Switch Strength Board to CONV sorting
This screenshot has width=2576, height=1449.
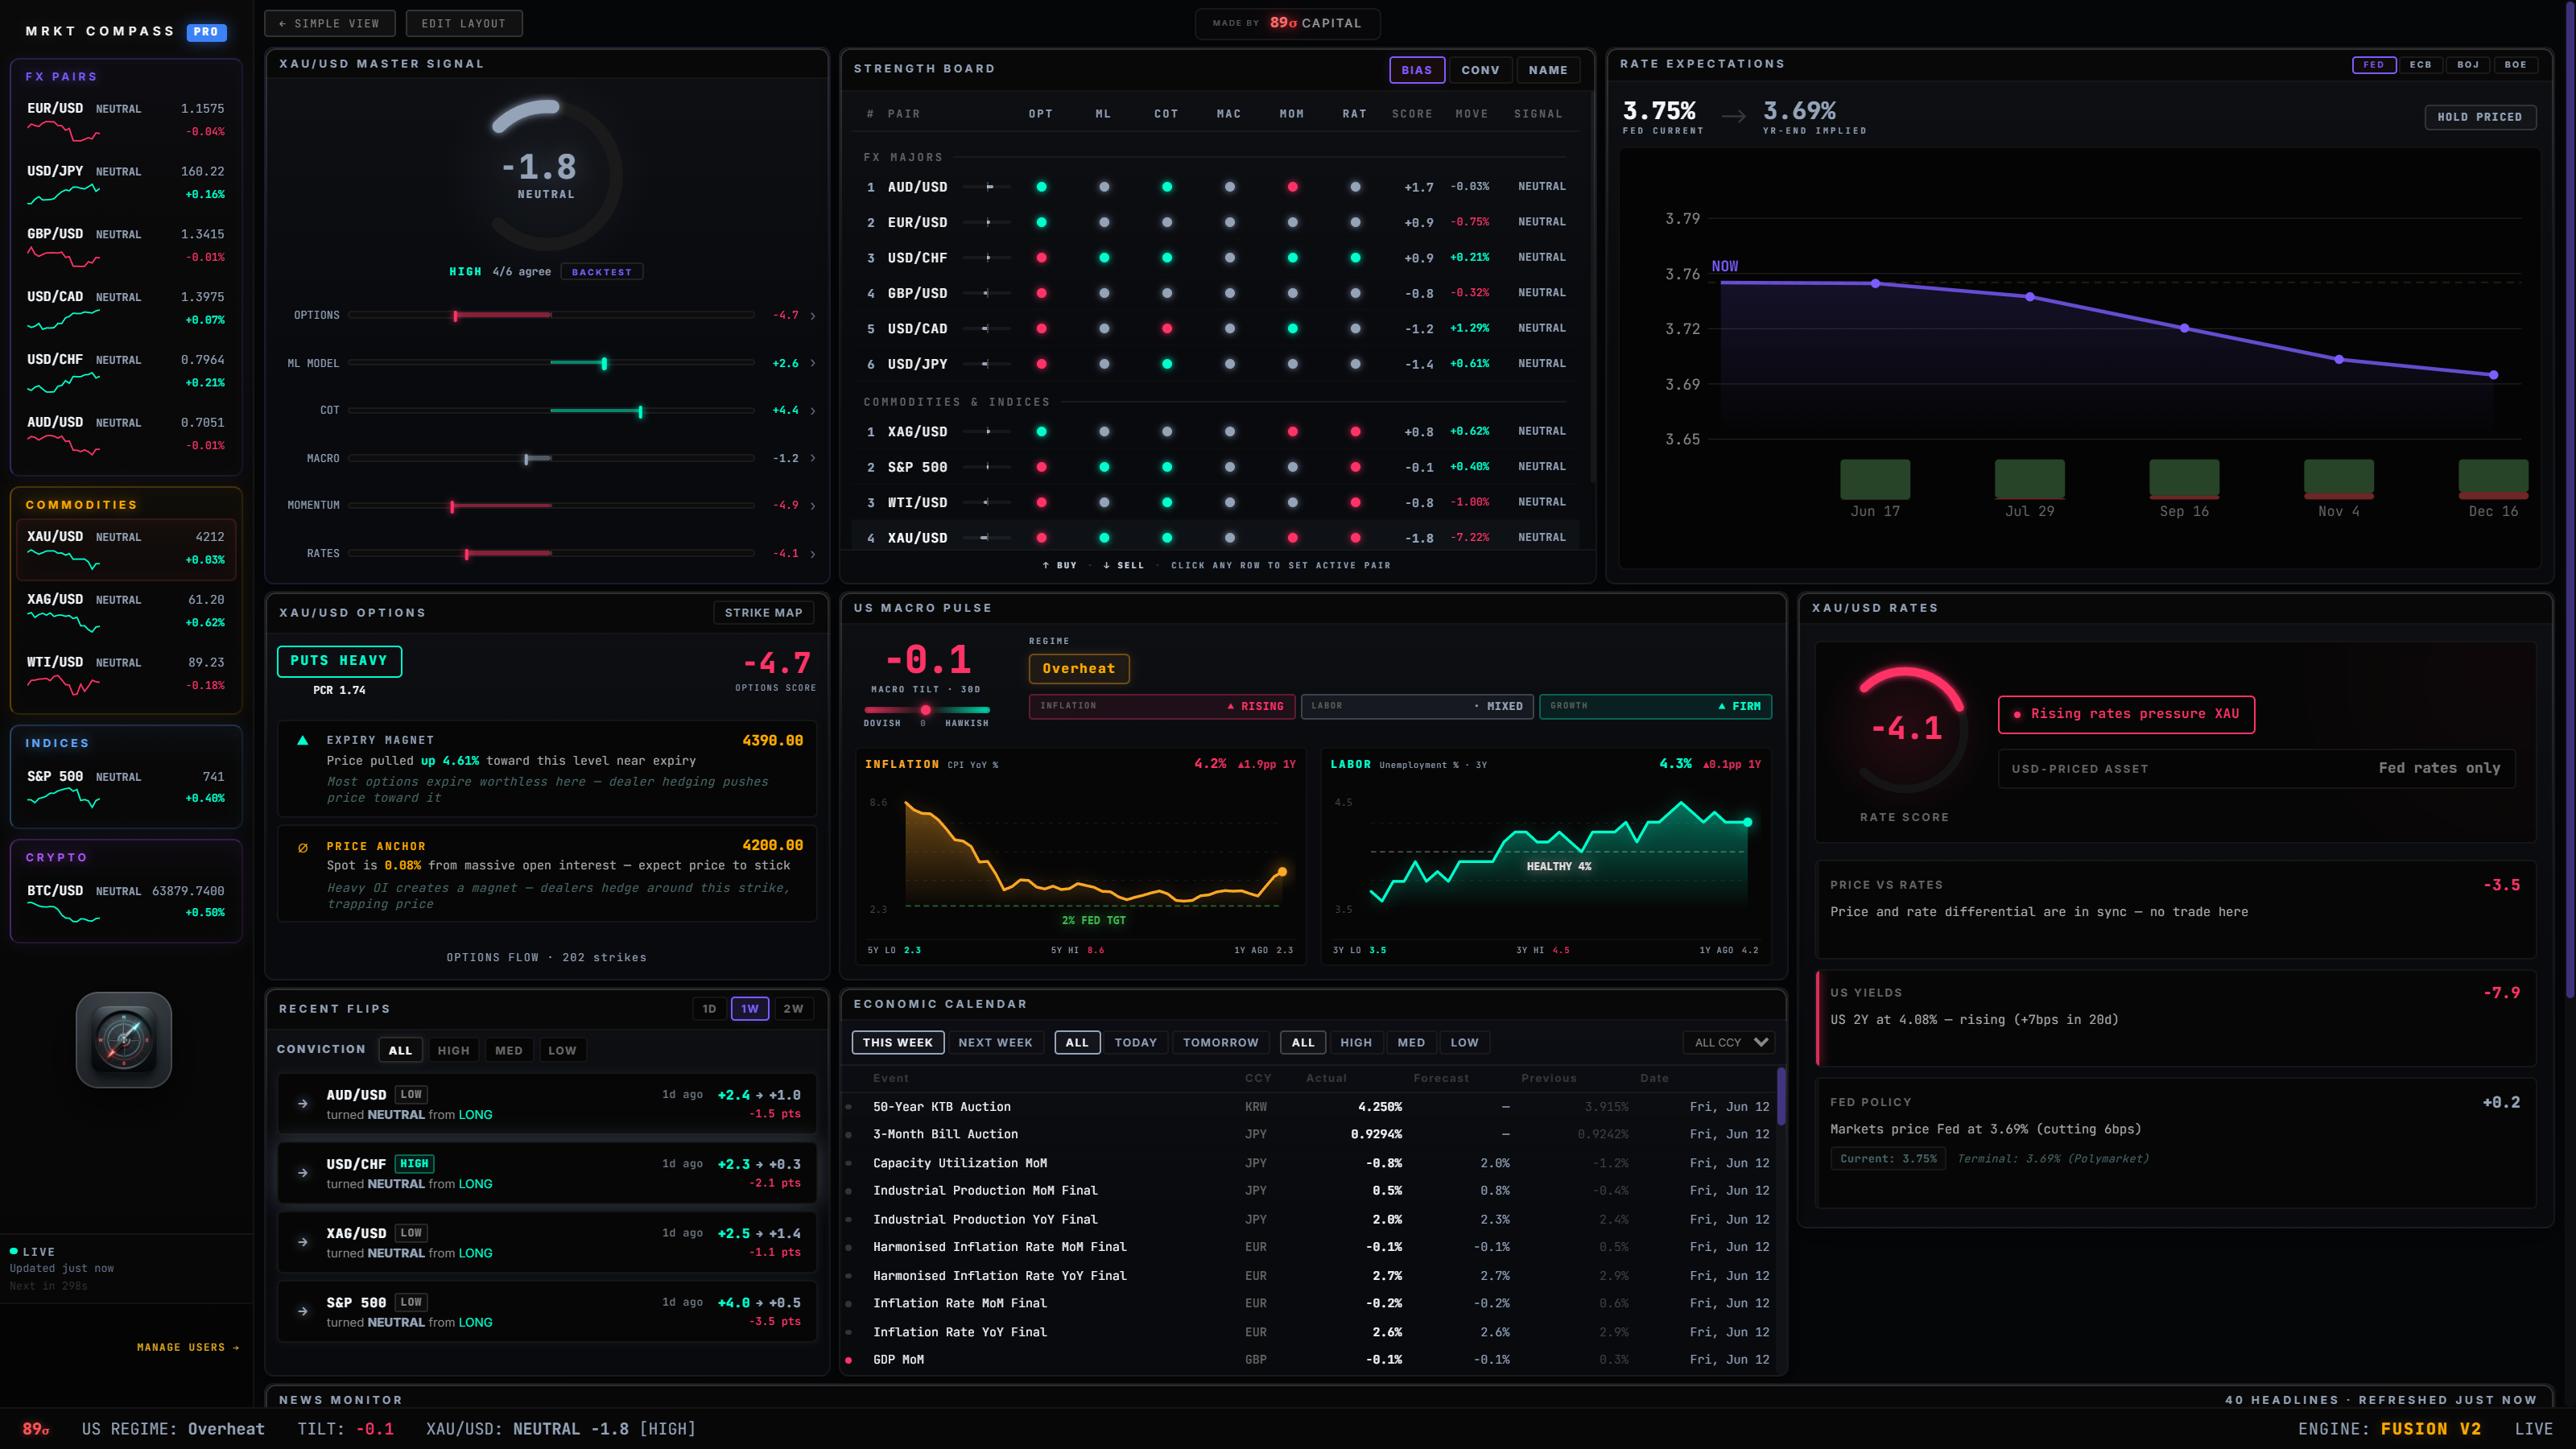click(x=1480, y=70)
